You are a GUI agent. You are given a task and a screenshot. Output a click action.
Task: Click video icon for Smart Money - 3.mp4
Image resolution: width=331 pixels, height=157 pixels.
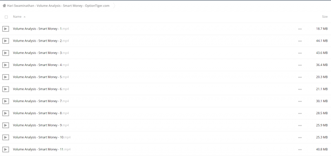(6, 53)
